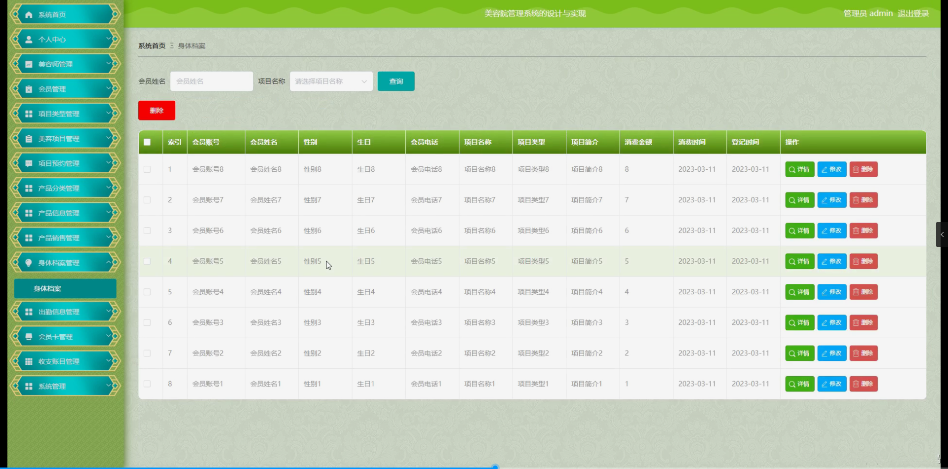Click the 查询 search button
Screen dimensions: 948x469
click(x=396, y=81)
